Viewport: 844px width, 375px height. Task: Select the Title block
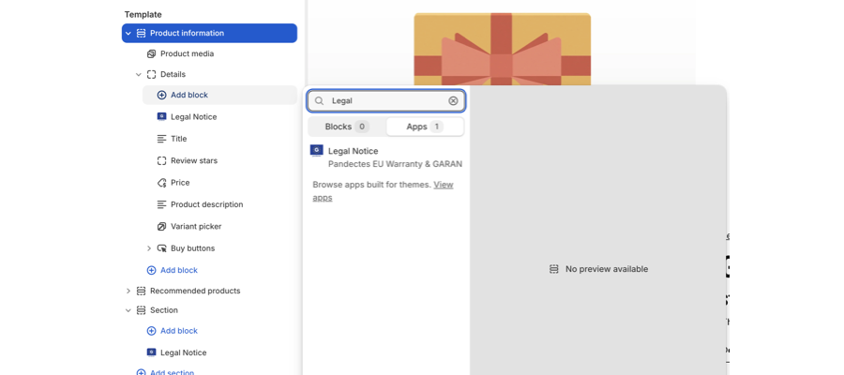coord(179,139)
